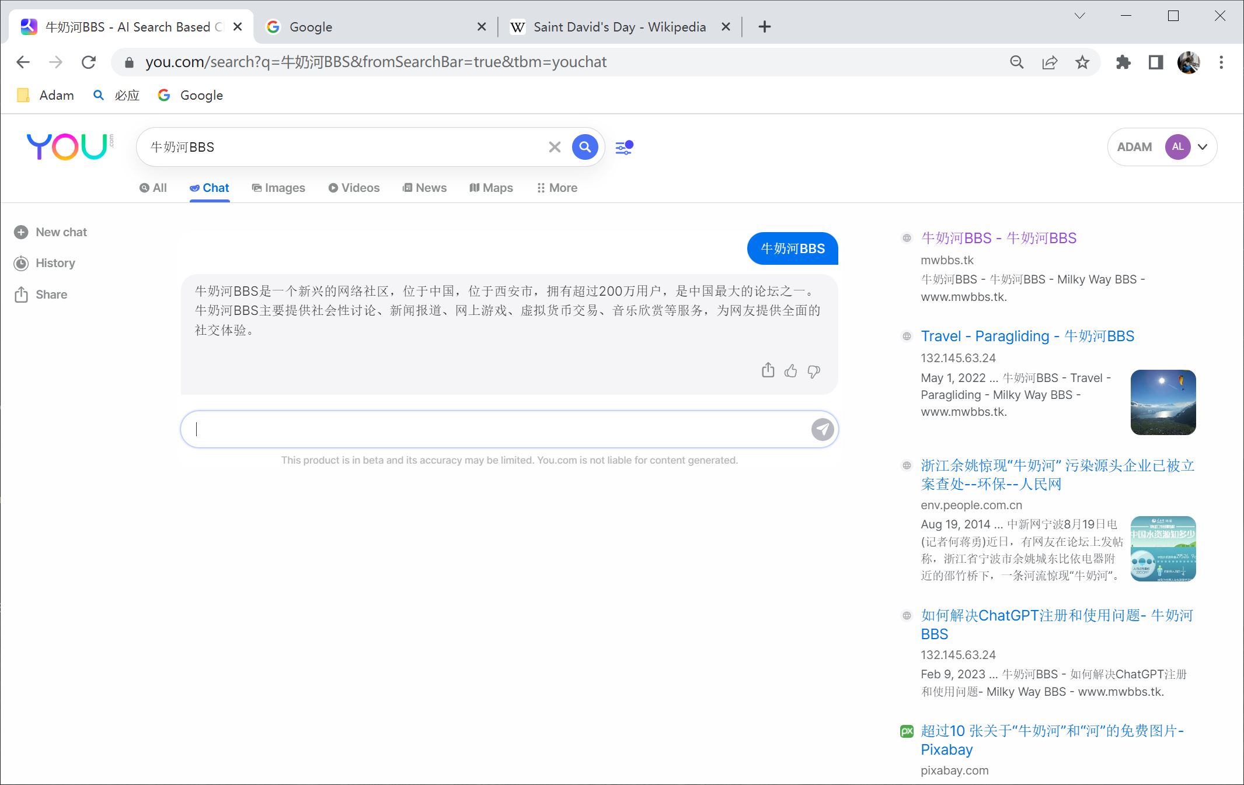Select the Videos search tab
This screenshot has height=785, width=1244.
(354, 188)
